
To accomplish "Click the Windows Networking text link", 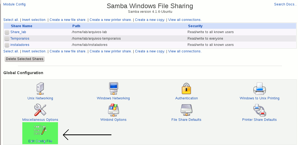I will point(113,98).
